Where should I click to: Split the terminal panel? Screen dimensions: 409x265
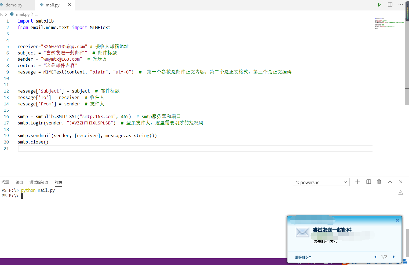tap(368, 182)
